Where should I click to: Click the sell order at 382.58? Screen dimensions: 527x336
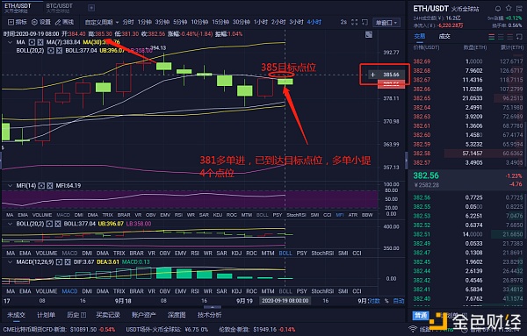467,154
